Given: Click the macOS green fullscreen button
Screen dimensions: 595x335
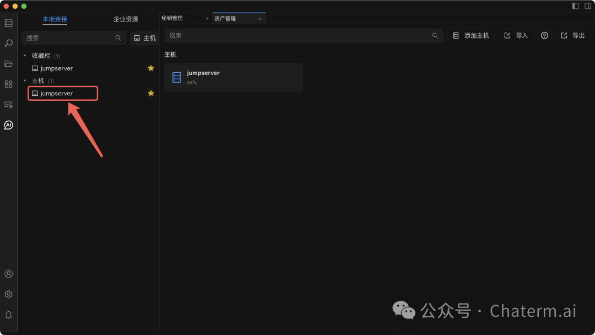Looking at the screenshot, I should 24,6.
